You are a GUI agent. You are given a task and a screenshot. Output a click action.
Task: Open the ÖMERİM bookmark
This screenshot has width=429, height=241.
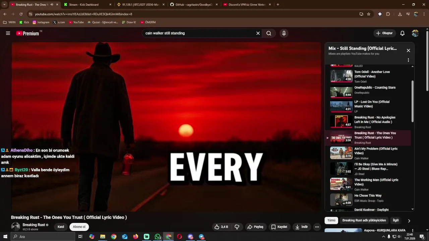148,22
